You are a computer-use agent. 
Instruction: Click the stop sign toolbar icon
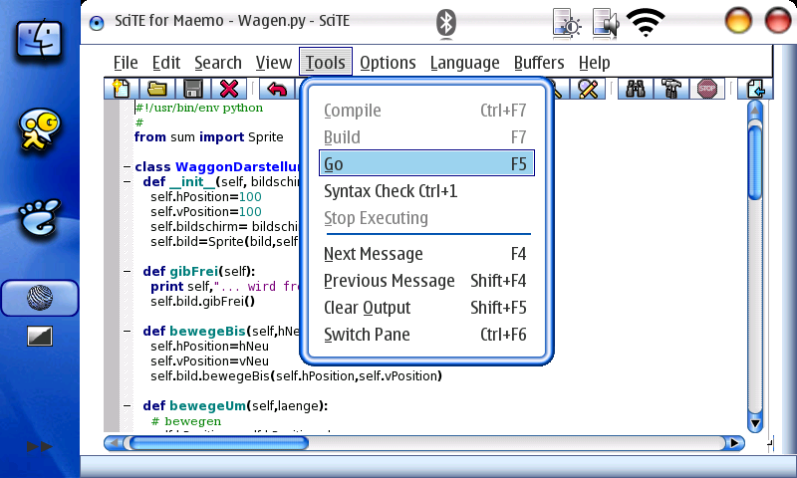(x=707, y=89)
